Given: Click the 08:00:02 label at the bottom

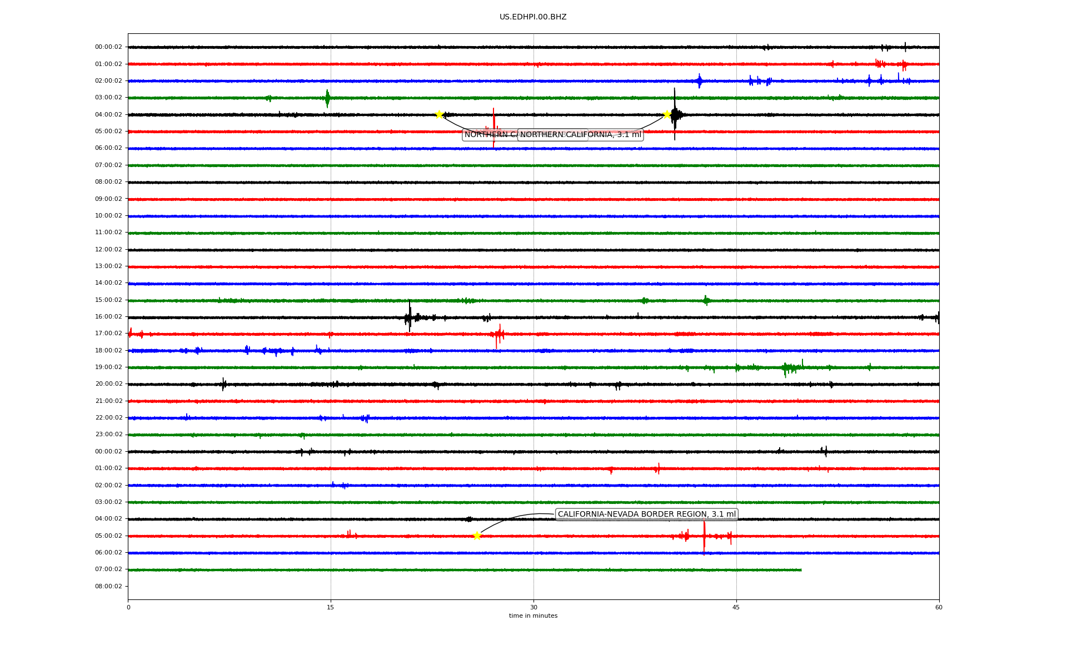Looking at the screenshot, I should (108, 587).
